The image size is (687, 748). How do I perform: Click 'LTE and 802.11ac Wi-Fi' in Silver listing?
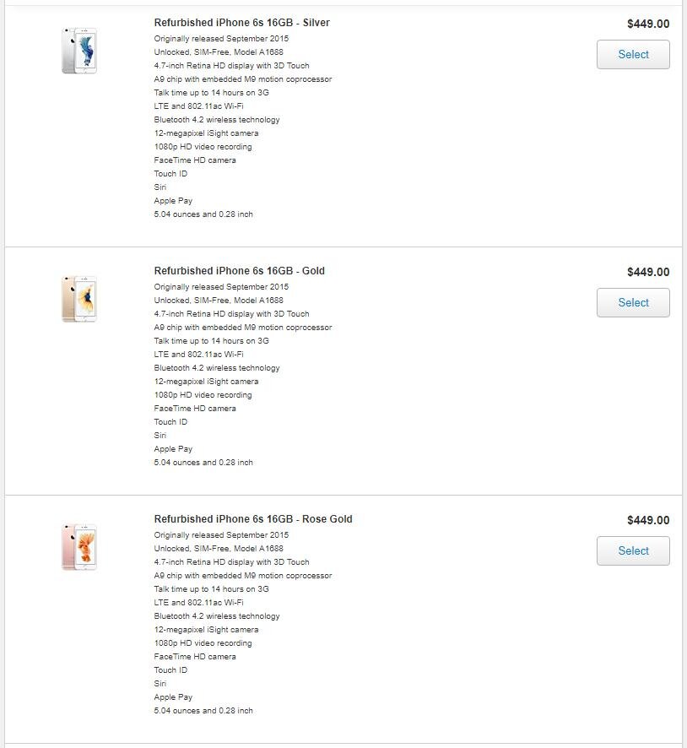(x=198, y=106)
